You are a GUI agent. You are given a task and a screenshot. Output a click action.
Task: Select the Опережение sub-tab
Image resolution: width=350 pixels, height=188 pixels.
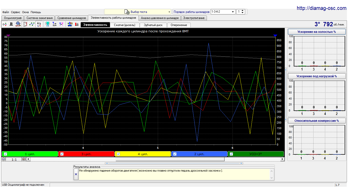pos(179,25)
